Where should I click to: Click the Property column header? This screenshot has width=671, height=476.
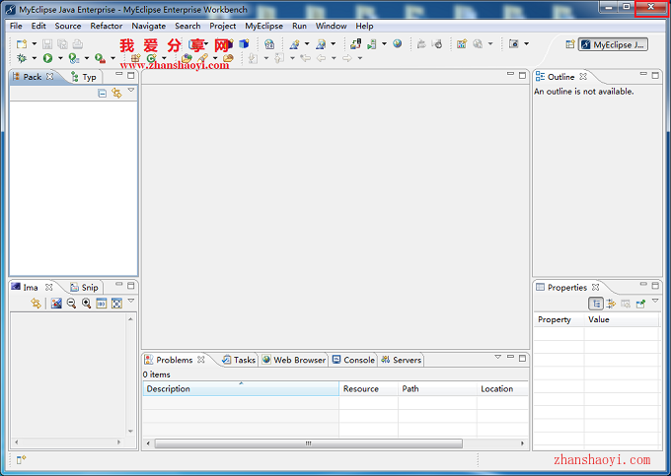559,319
